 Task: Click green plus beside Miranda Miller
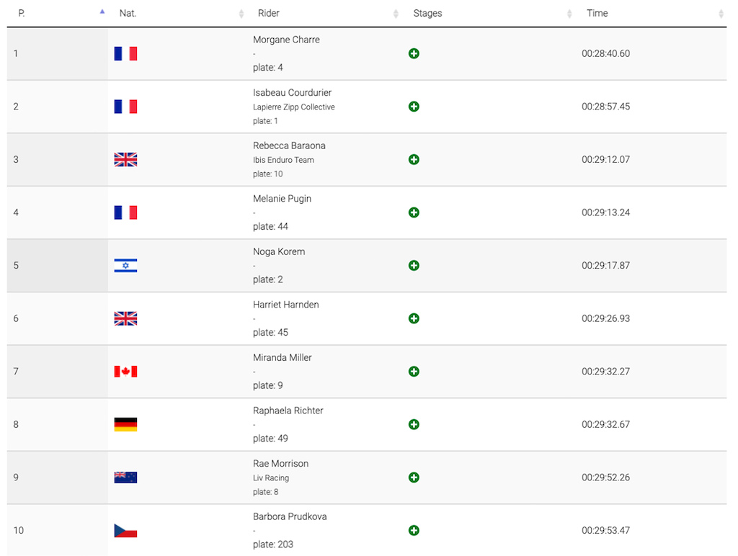pos(414,372)
